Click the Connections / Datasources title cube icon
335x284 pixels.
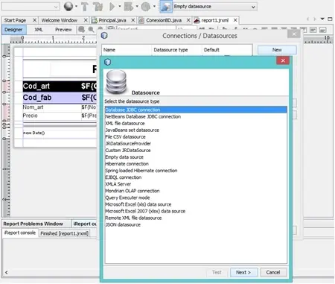click(104, 36)
